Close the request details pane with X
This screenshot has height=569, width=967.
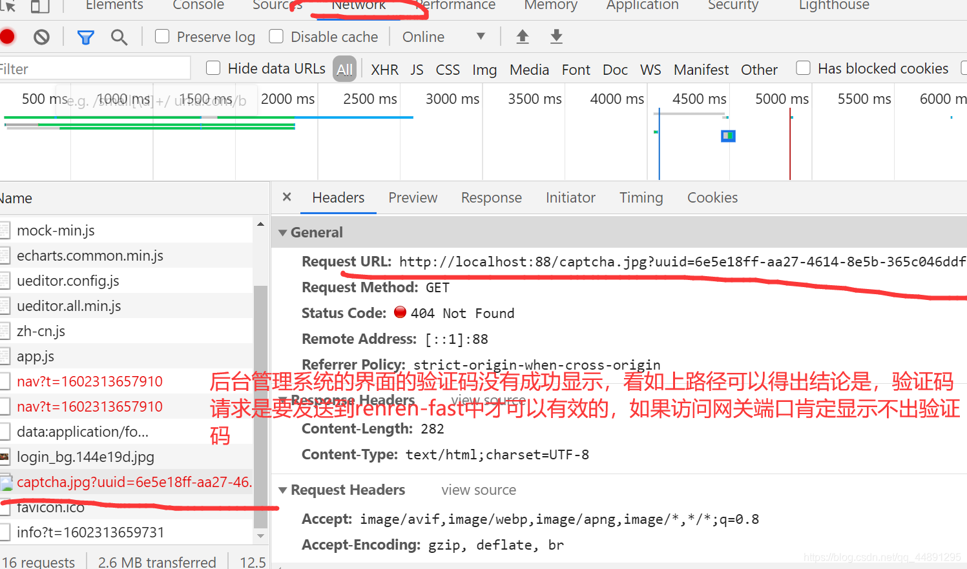(287, 197)
